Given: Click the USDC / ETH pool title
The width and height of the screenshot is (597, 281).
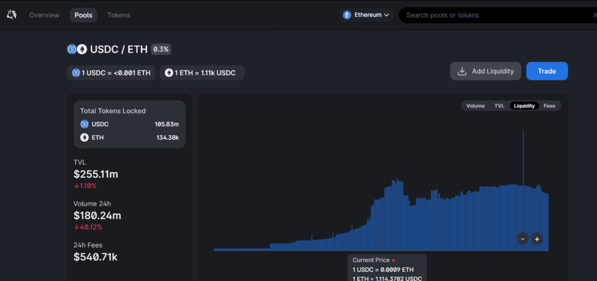Looking at the screenshot, I should pos(119,50).
